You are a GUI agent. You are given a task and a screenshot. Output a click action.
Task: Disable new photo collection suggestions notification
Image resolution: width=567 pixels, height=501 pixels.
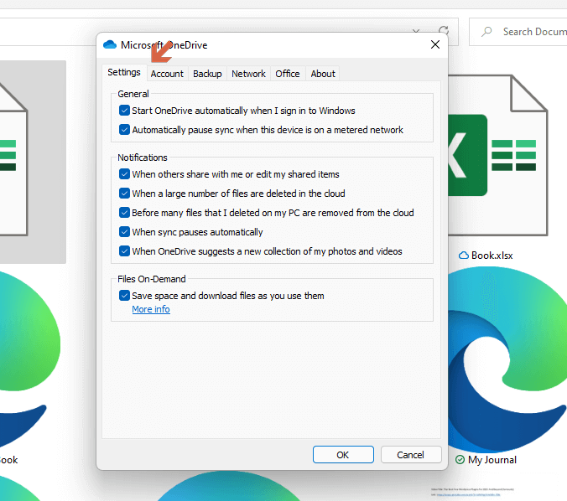click(124, 250)
